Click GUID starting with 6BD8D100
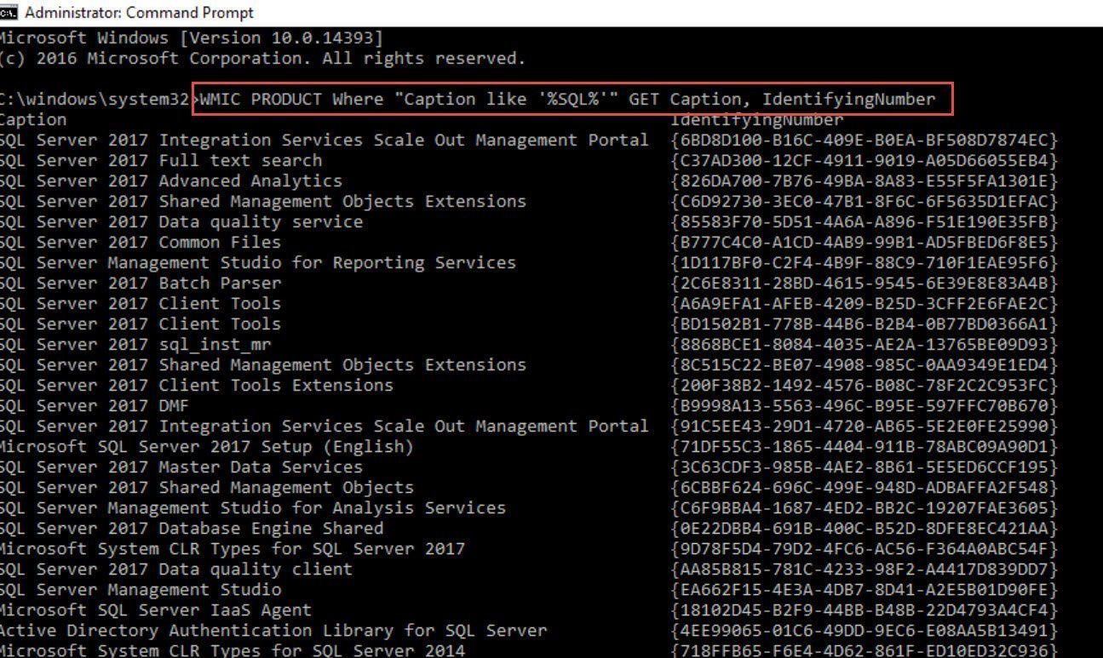The height and width of the screenshot is (658, 1103). click(x=865, y=140)
